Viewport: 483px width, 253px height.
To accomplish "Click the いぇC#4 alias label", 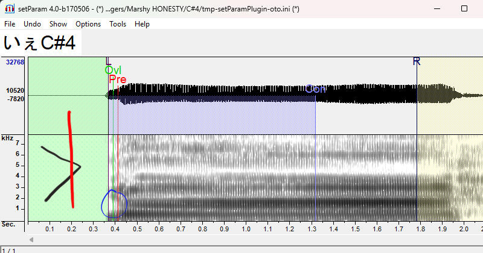I will point(40,44).
